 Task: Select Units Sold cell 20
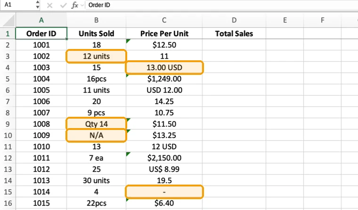tap(97, 101)
